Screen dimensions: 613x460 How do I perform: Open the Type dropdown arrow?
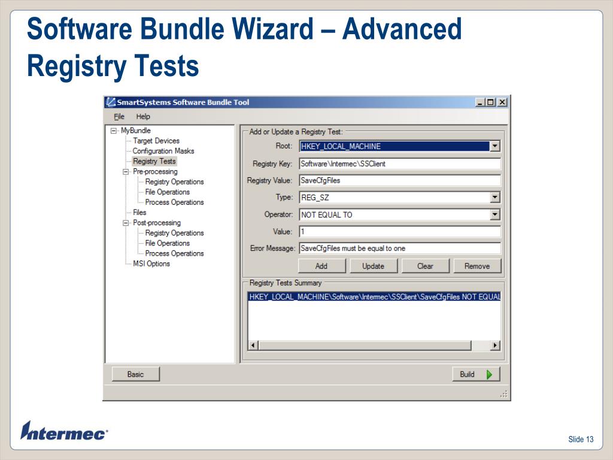tap(495, 198)
